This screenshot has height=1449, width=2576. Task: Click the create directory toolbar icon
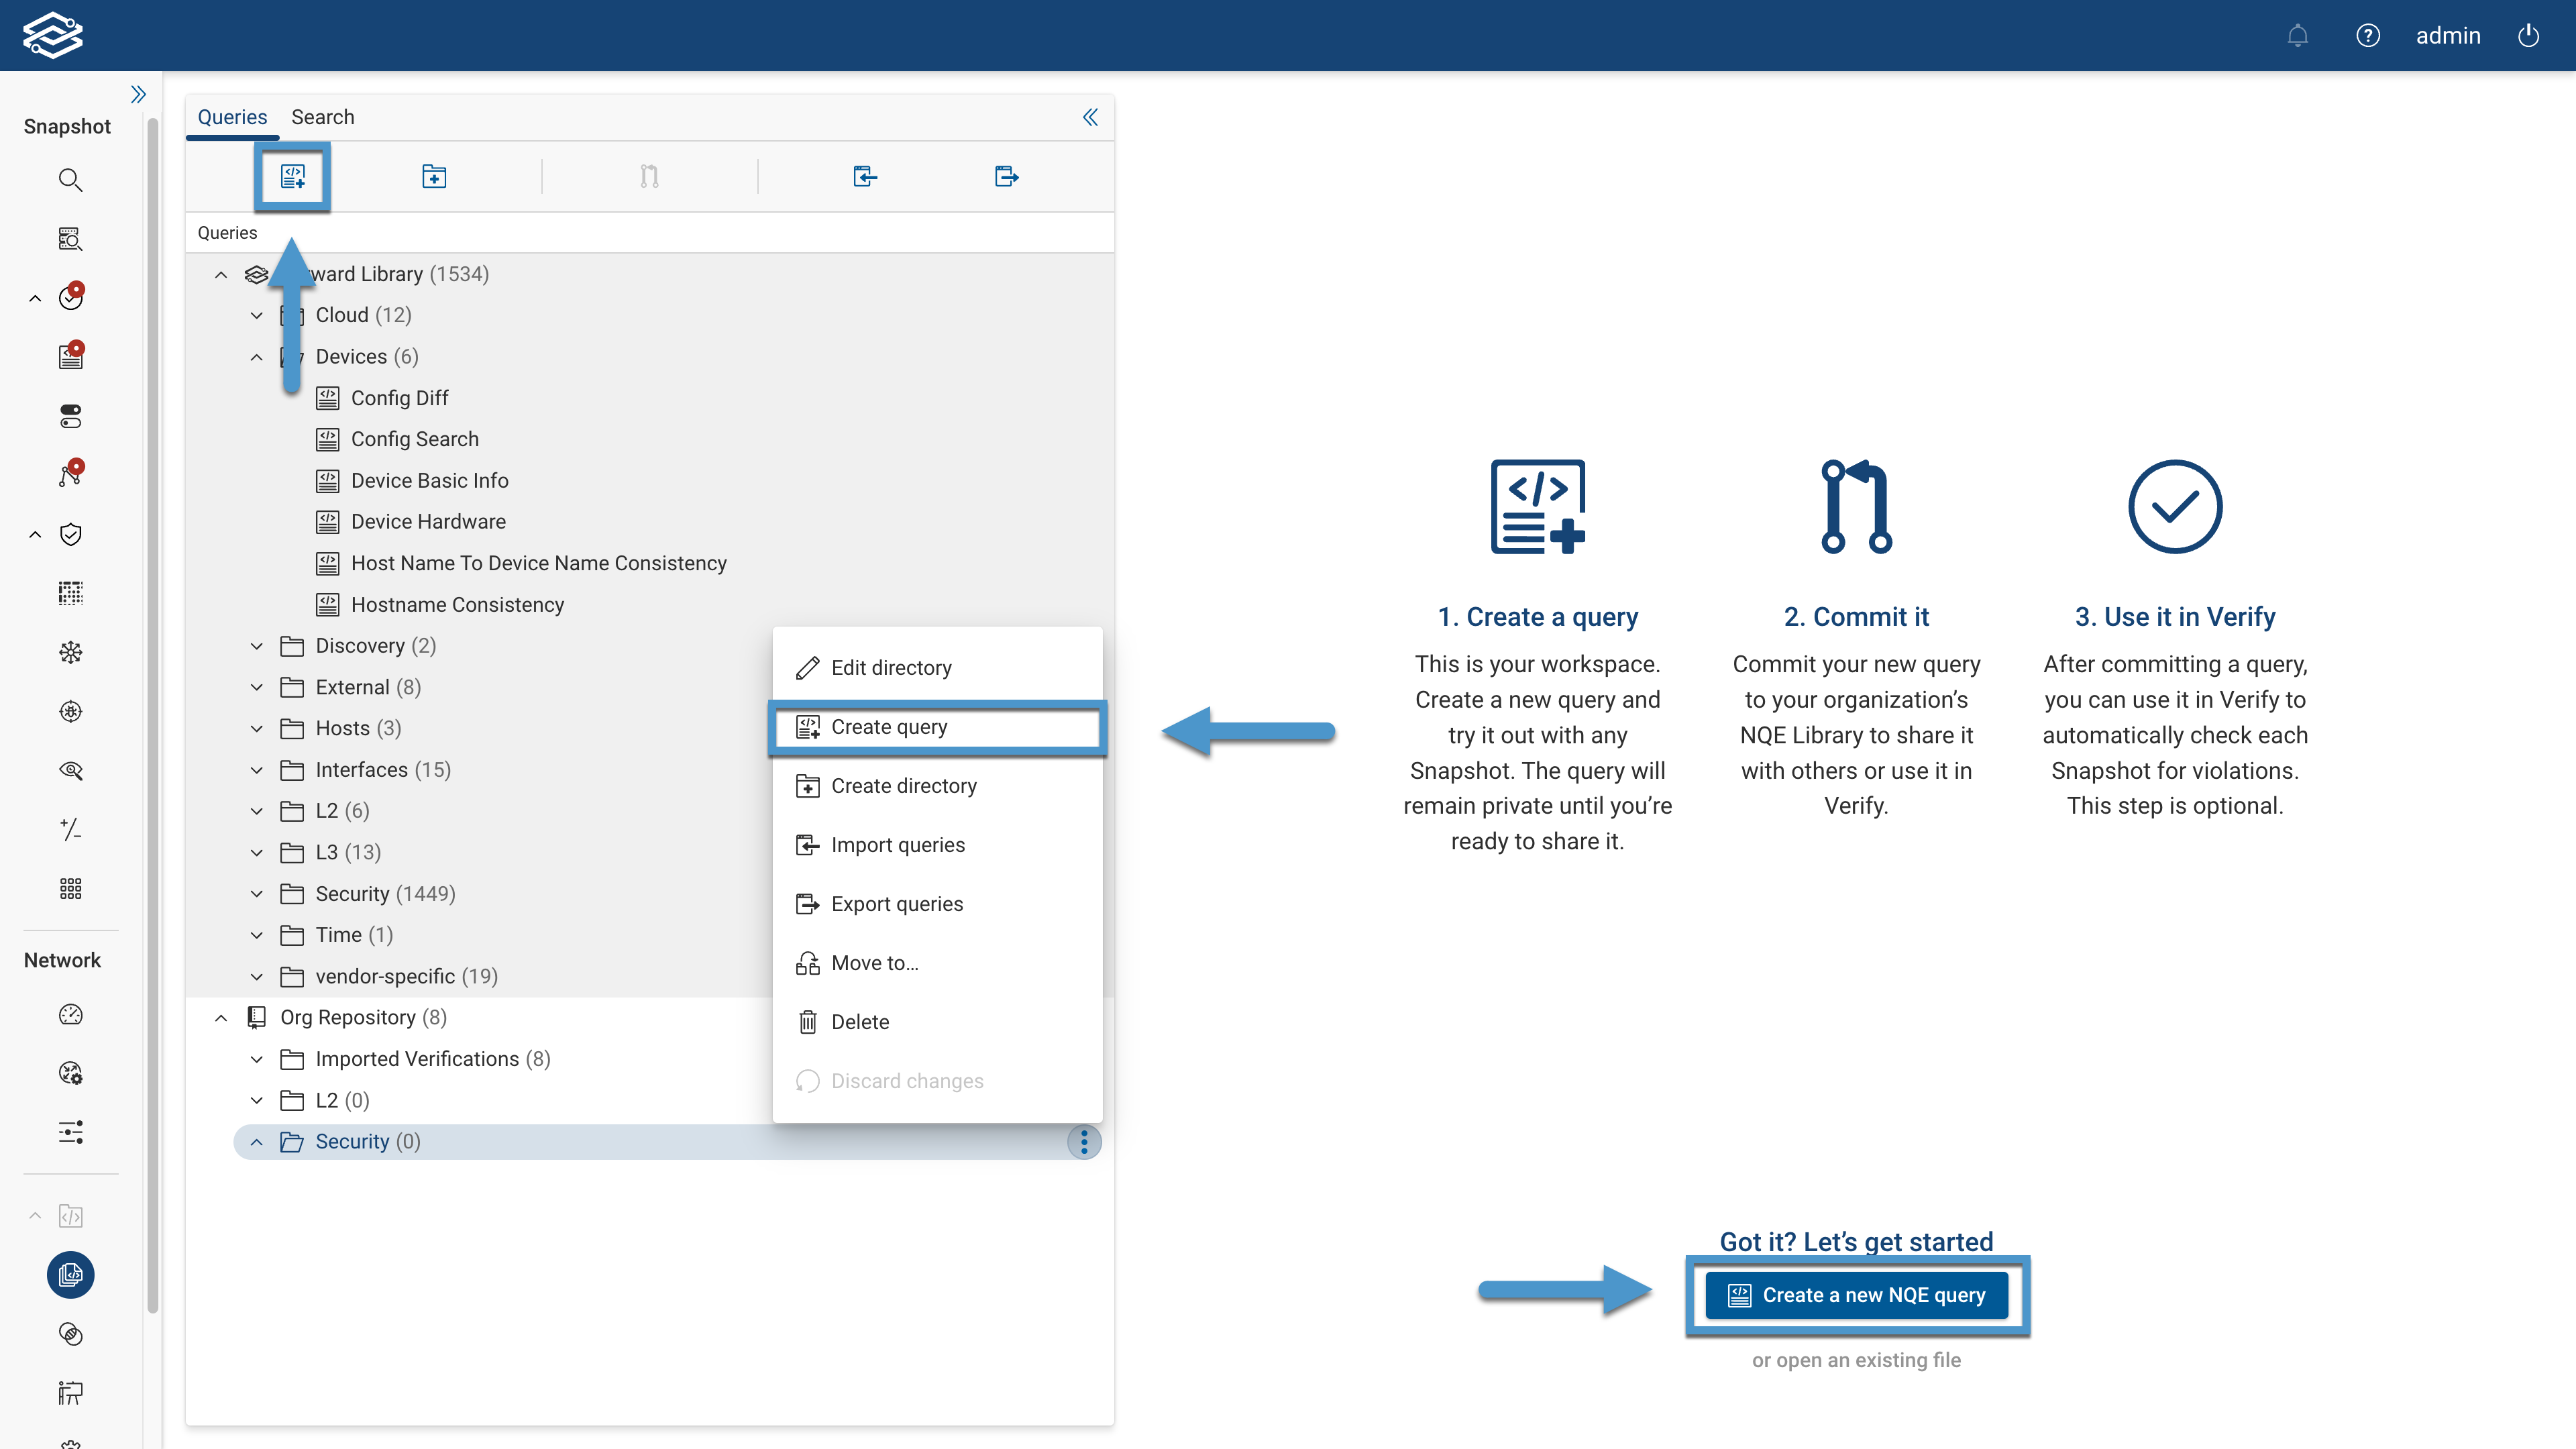pyautogui.click(x=434, y=177)
